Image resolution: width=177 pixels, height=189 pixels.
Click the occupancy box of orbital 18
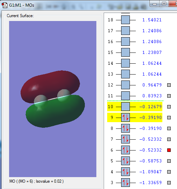point(125,20)
